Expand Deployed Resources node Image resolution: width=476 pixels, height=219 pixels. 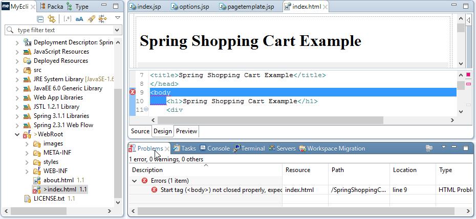pos(17,61)
